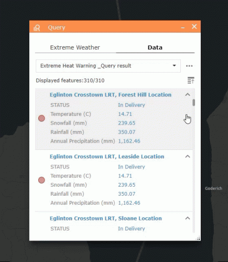228x262 pixels.
Task: Open Eglinton Crosstown LRT, Sloane Location
Action: point(106,218)
